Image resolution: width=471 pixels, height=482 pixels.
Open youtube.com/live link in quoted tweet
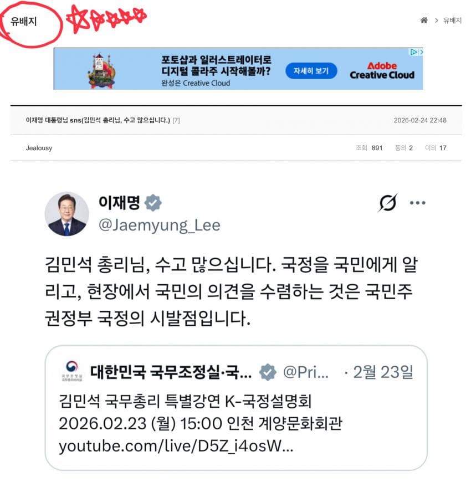tap(176, 446)
